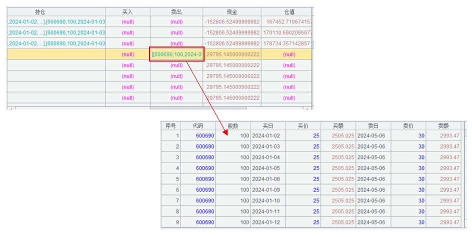
Task: Click the top table's horizontal scrollbar left arrow
Action: coord(9,107)
